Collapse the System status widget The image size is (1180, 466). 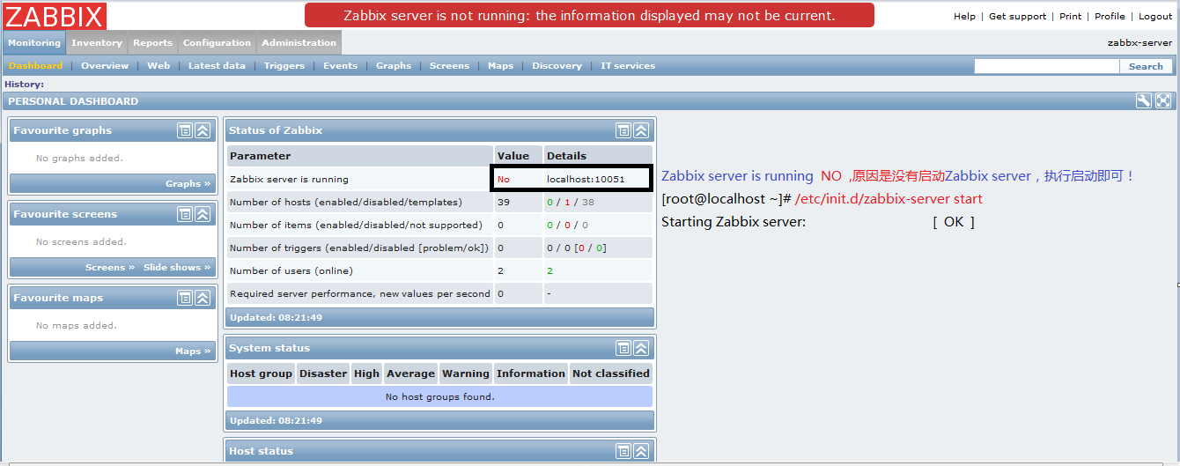pos(641,348)
